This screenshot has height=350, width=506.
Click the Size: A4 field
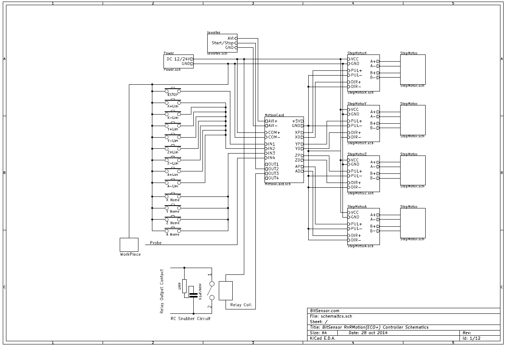click(x=318, y=332)
